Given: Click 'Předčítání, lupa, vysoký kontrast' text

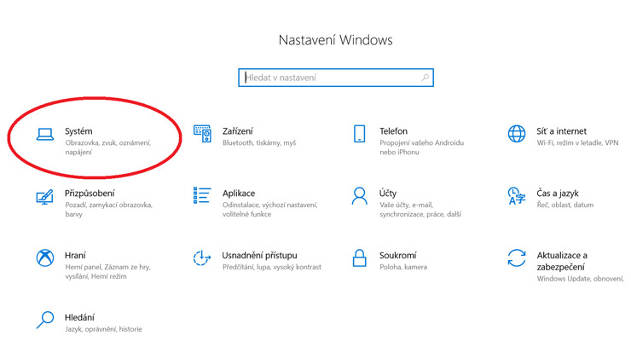Looking at the screenshot, I should (272, 267).
